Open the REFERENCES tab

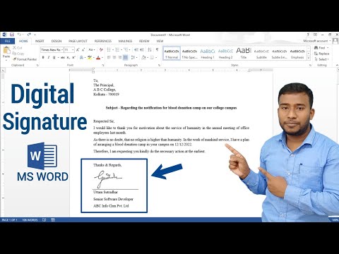[x=103, y=41]
